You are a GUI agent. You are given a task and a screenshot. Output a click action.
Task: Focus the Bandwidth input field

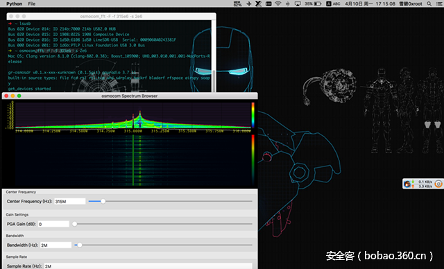coord(55,245)
